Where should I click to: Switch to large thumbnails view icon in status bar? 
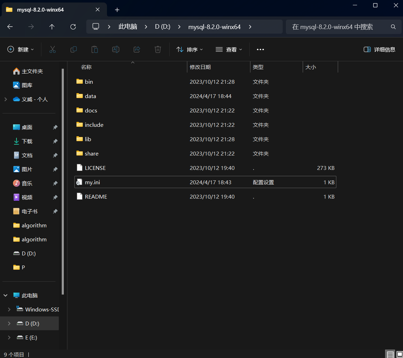399,354
